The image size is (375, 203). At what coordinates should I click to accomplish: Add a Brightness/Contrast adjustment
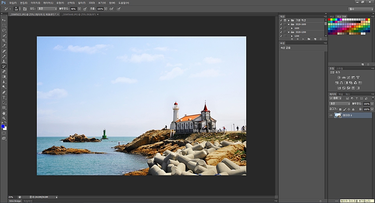tap(339, 77)
